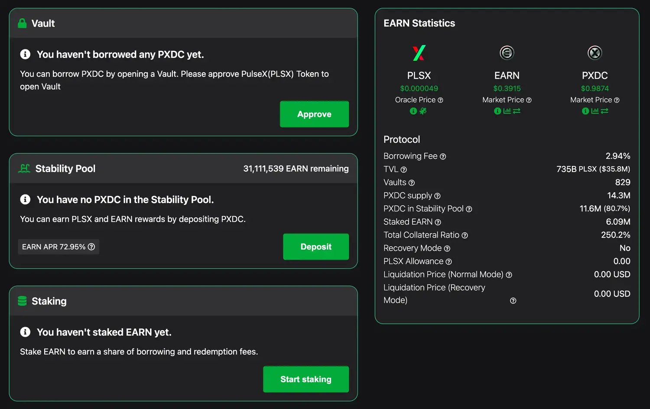The height and width of the screenshot is (409, 650).
Task: Click the PLSX token logo
Action: pyautogui.click(x=419, y=53)
